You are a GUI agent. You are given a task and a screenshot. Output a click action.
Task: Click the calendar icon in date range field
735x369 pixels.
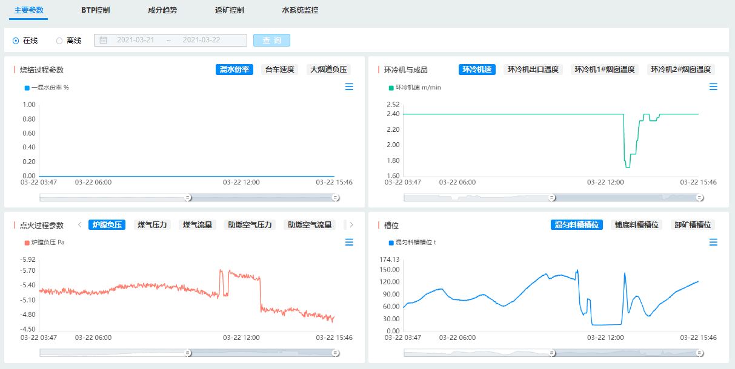pos(104,41)
